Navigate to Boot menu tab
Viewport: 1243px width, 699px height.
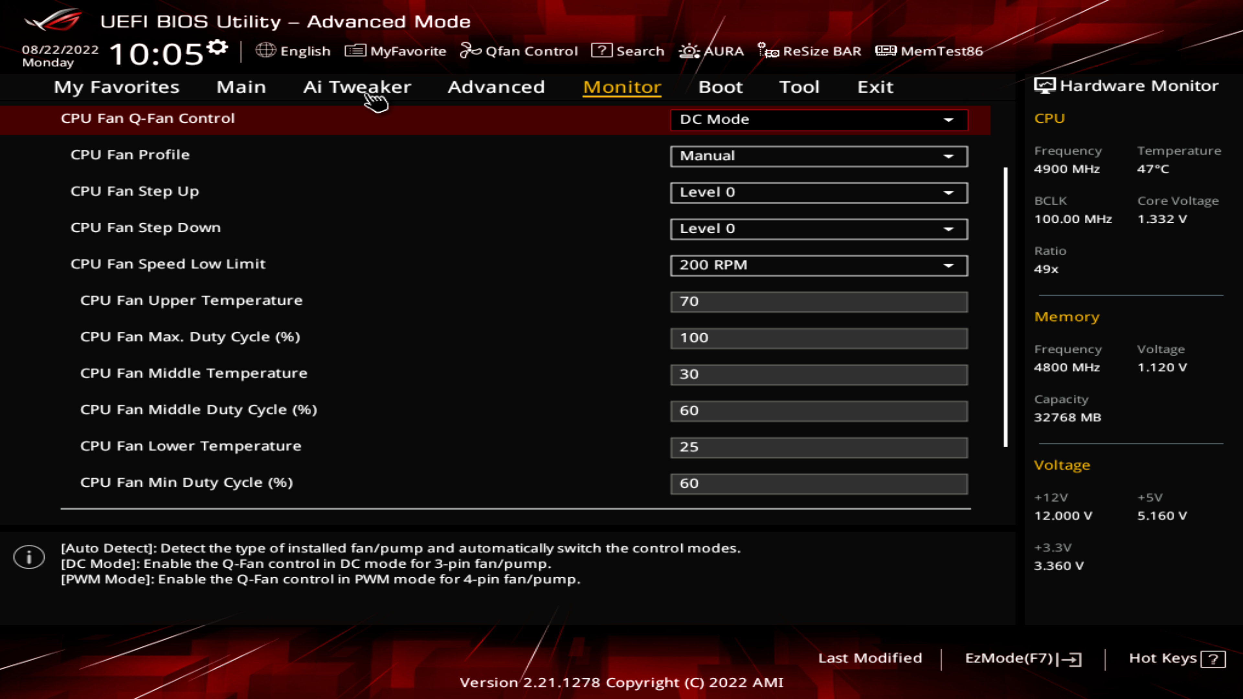pyautogui.click(x=721, y=86)
